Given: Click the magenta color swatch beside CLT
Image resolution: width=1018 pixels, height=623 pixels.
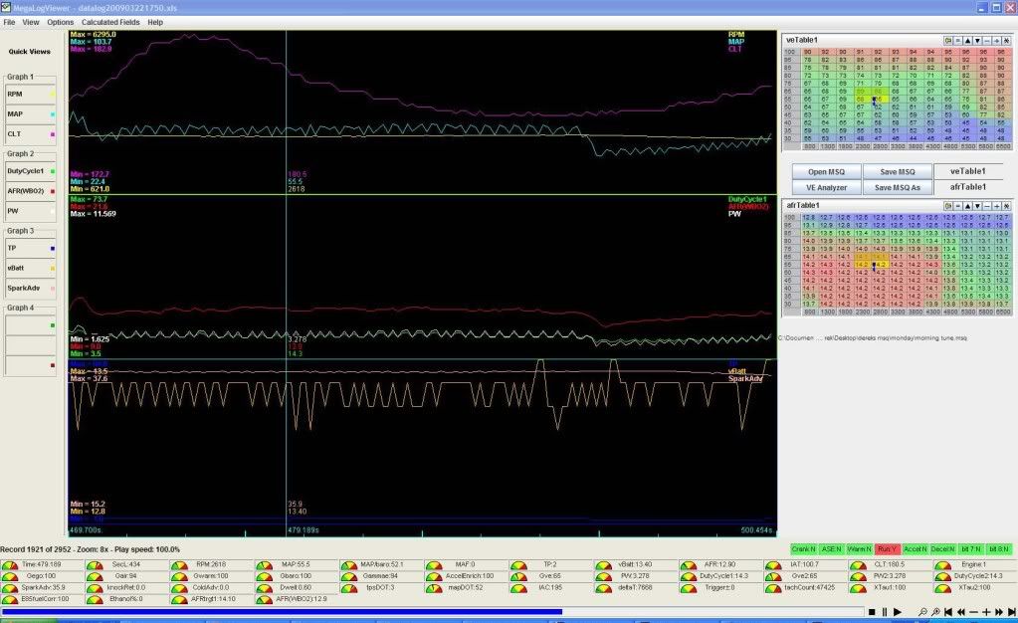Looking at the screenshot, I should click(53, 135).
